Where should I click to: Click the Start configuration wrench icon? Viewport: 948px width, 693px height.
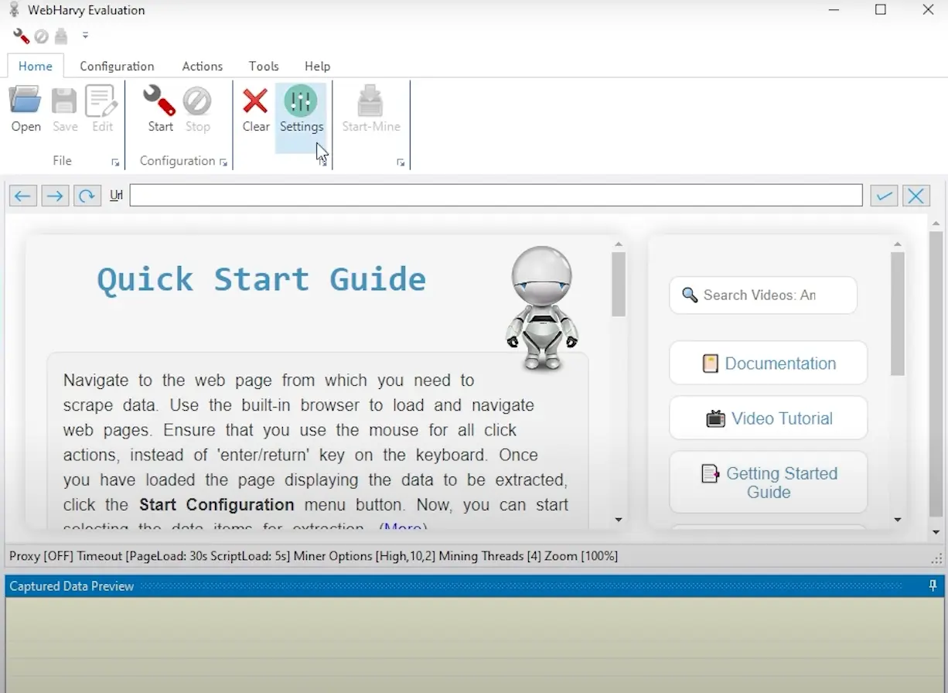coord(159,103)
